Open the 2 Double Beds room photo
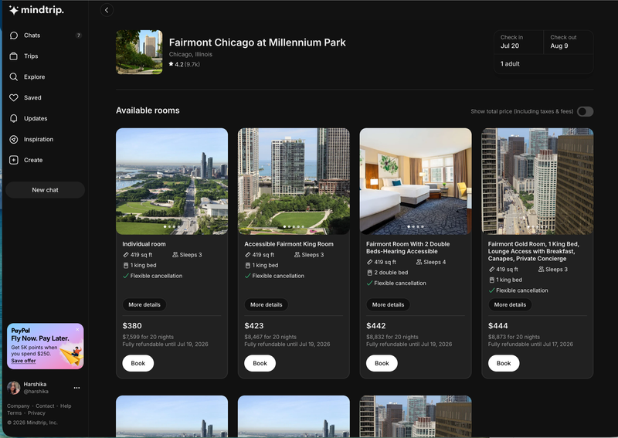The width and height of the screenshot is (618, 438). (x=416, y=182)
